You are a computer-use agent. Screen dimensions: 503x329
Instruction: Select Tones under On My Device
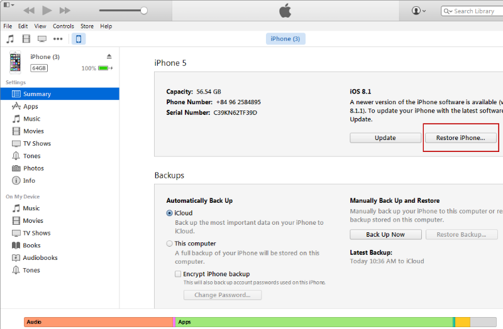point(60,270)
